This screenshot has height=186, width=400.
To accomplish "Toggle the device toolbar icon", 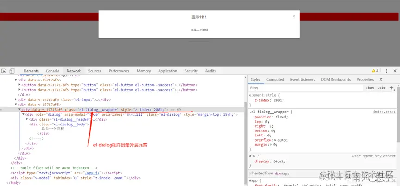I will pos(12,71).
